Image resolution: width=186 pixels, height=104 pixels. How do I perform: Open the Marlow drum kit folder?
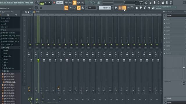(x=9, y=33)
